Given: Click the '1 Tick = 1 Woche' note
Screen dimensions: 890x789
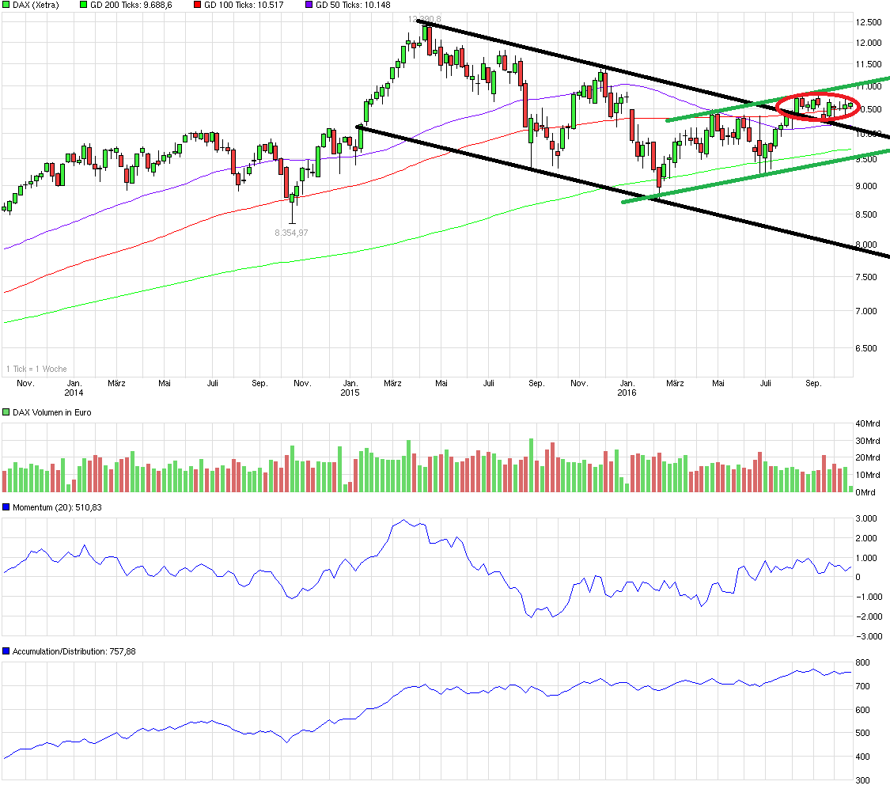Looking at the screenshot, I should tap(36, 369).
